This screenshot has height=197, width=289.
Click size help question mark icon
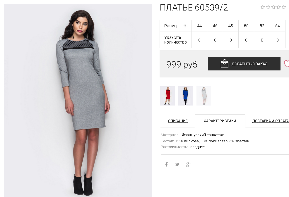click(x=185, y=26)
